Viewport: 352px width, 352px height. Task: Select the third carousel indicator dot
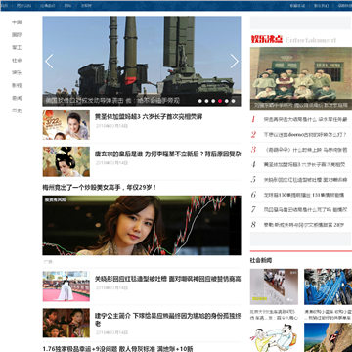213,101
